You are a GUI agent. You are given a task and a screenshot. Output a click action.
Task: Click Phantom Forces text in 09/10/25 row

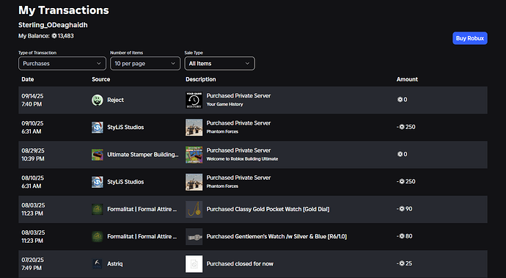(222, 132)
